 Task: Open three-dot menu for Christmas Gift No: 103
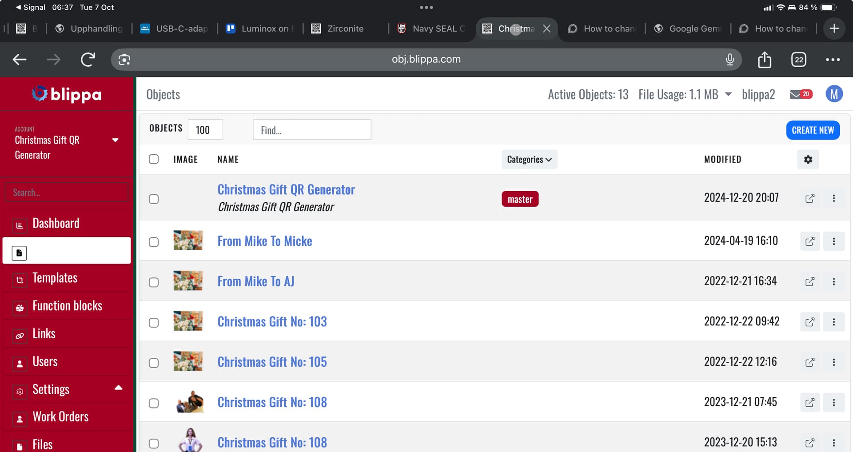[x=833, y=322]
